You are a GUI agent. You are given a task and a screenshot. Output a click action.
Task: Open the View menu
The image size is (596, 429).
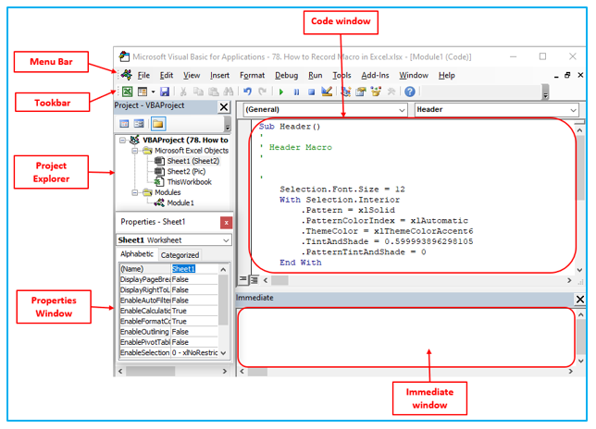pos(192,75)
